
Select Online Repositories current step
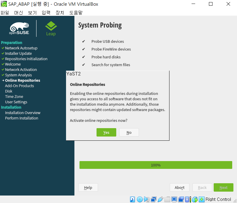click(x=22, y=80)
